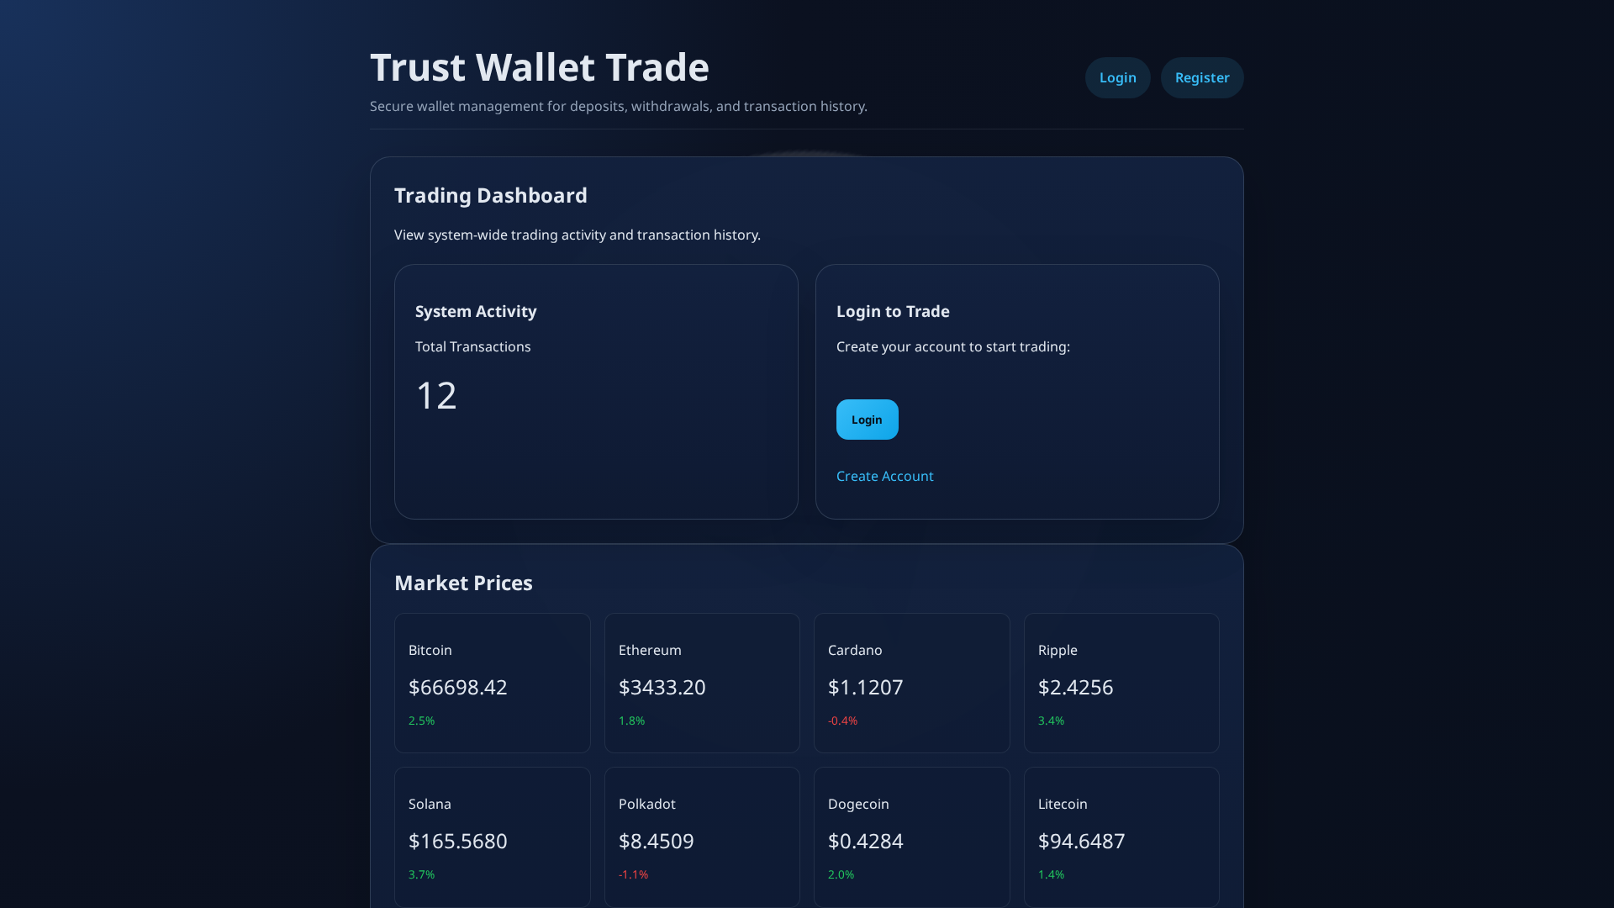This screenshot has height=908, width=1614.
Task: Click the Trust Wallet Trade heading
Action: point(539,66)
